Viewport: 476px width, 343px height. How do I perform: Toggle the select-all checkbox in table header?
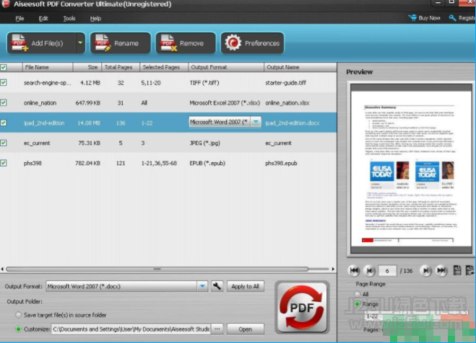point(4,67)
